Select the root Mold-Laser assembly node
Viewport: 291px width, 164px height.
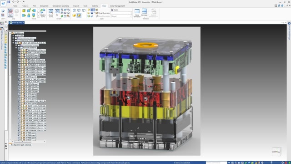(x=19, y=33)
